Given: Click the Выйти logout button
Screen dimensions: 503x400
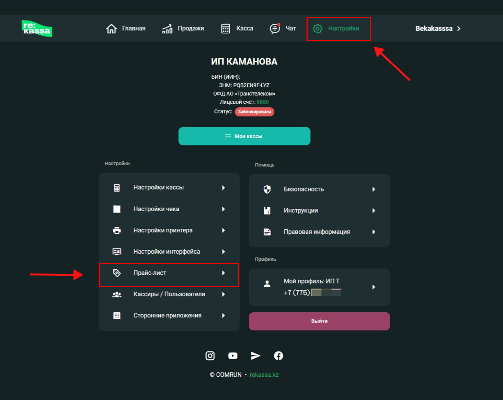Looking at the screenshot, I should coord(319,321).
